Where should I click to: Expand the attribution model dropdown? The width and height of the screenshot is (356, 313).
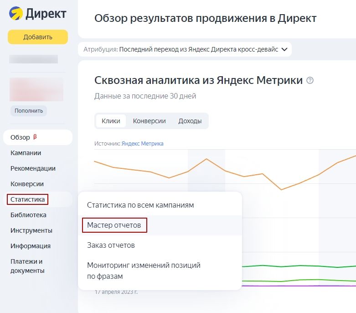click(x=284, y=49)
